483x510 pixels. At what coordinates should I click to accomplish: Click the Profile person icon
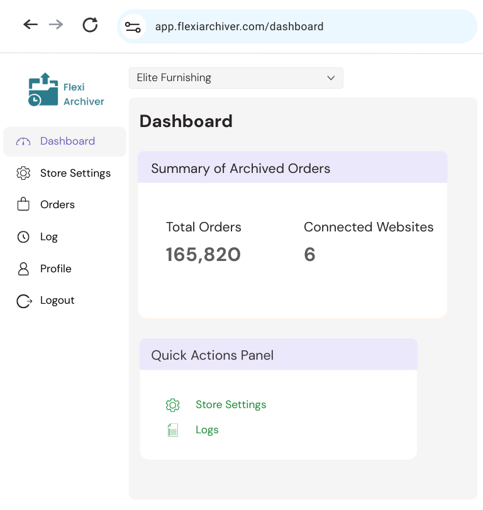pos(23,269)
